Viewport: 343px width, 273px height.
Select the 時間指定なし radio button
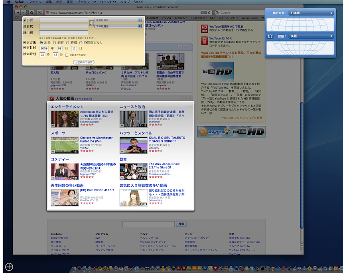coord(81,43)
